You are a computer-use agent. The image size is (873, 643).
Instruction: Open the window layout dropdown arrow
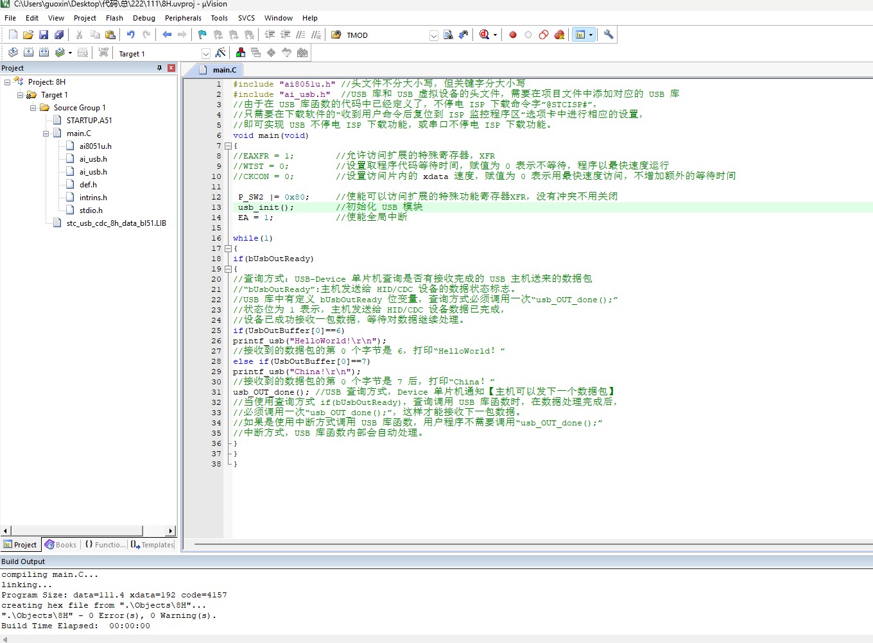[x=591, y=35]
